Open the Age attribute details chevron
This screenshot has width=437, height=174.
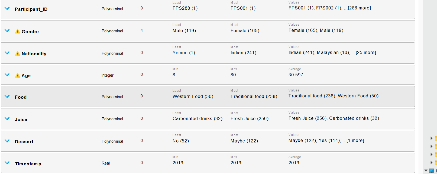[x=7, y=75]
